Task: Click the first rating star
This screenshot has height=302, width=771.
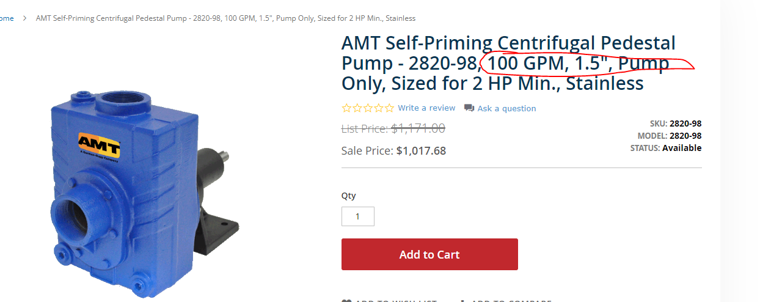Action: coord(346,108)
